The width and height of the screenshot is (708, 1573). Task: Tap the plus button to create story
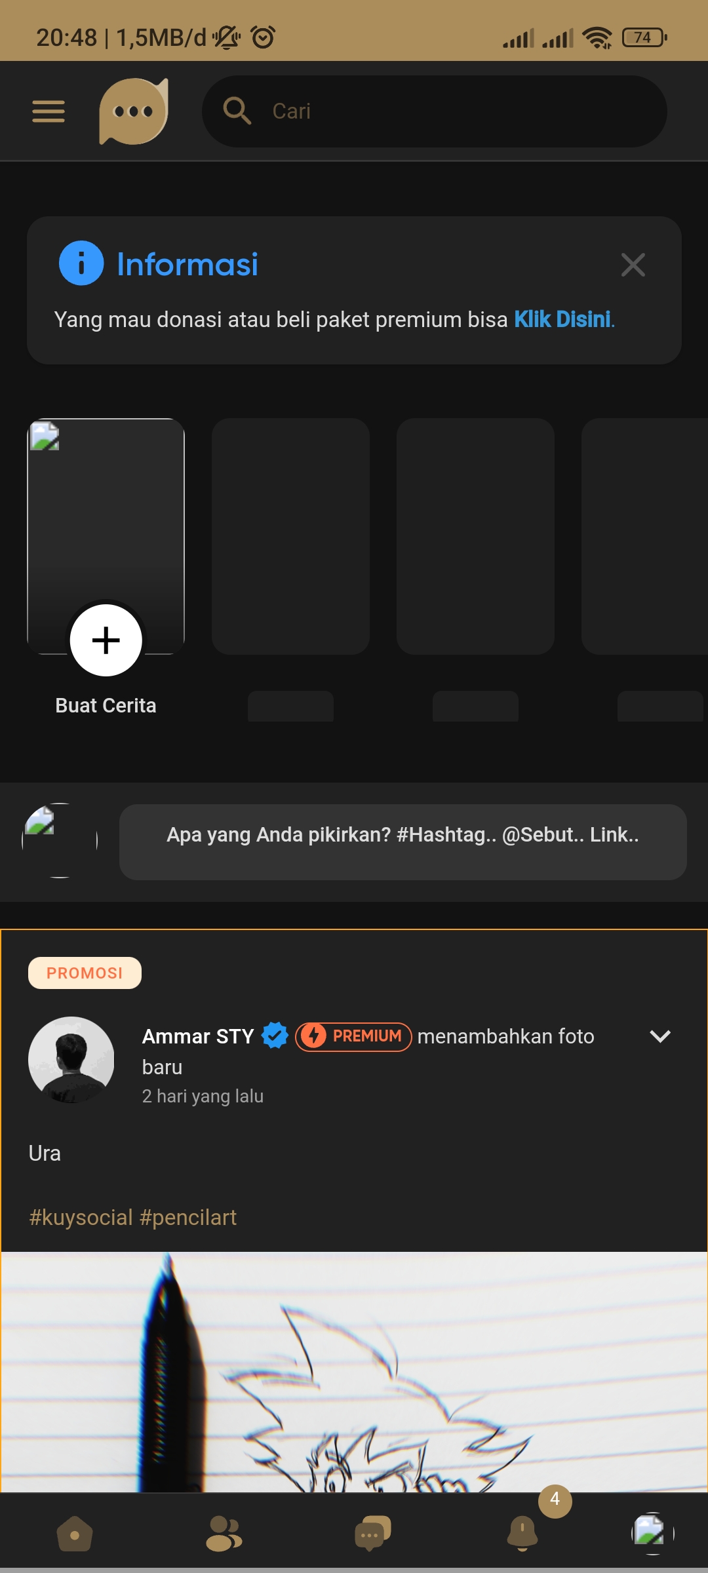[x=106, y=640]
